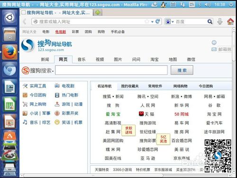The width and height of the screenshot is (237, 178).
Task: Go to the Firefox home page icon
Action: tap(230, 21)
